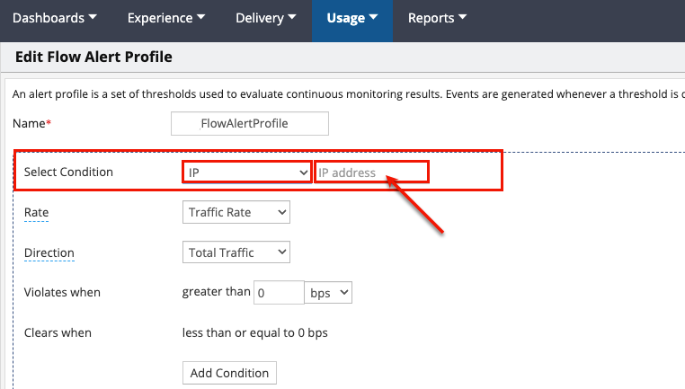Expand the Reports menu
The width and height of the screenshot is (685, 389).
437,18
